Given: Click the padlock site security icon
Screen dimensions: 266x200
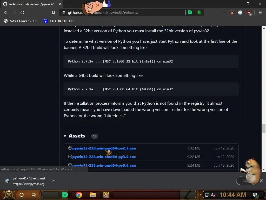Looking at the screenshot, I should (x=64, y=12).
